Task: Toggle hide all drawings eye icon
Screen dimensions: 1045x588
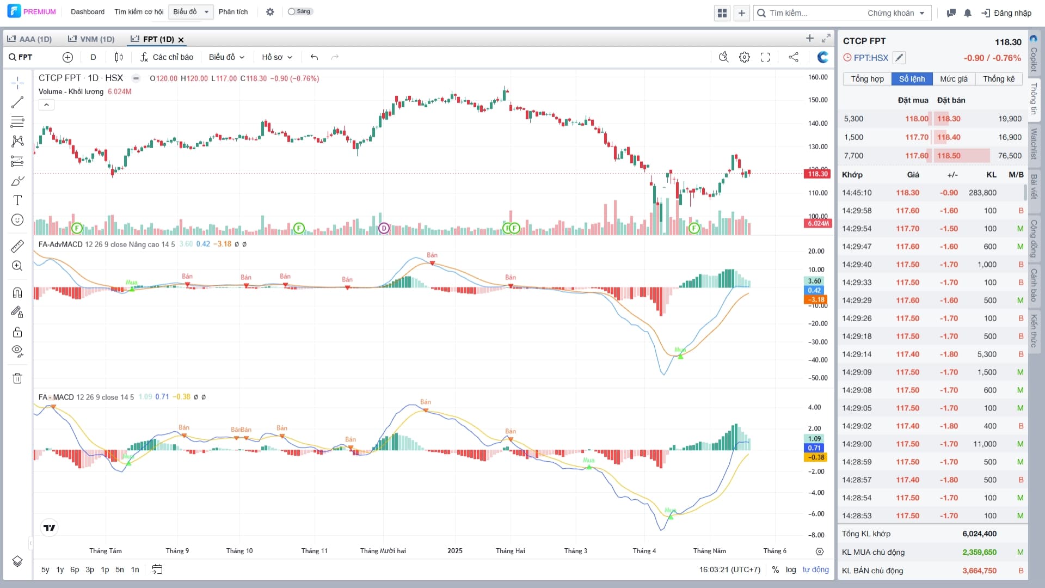Action: click(x=17, y=351)
